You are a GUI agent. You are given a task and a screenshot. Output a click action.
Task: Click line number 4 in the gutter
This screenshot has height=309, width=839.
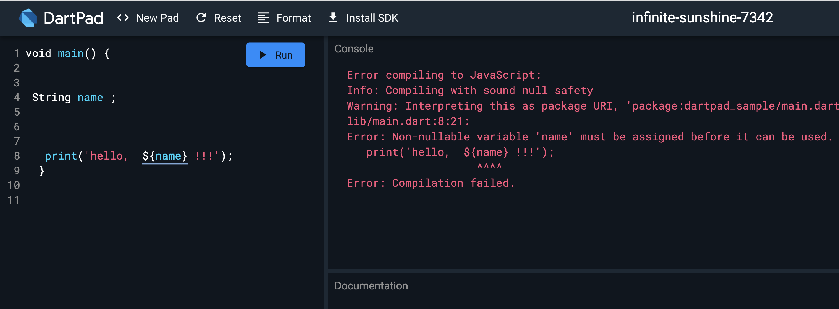17,97
